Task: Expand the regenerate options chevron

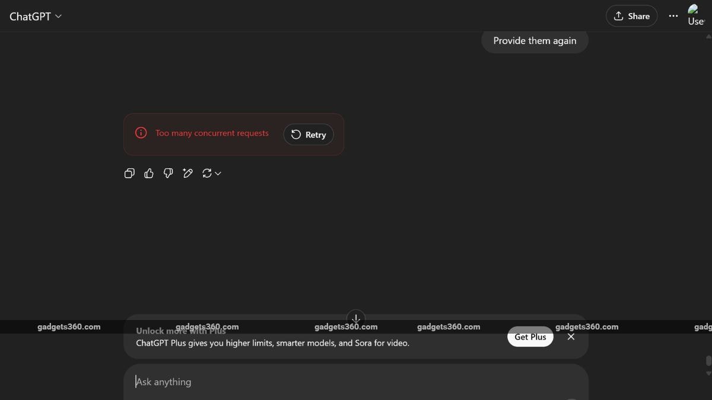Action: (218, 173)
